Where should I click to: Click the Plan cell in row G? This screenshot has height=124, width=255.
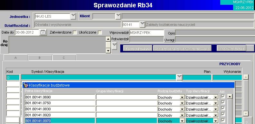197,78
